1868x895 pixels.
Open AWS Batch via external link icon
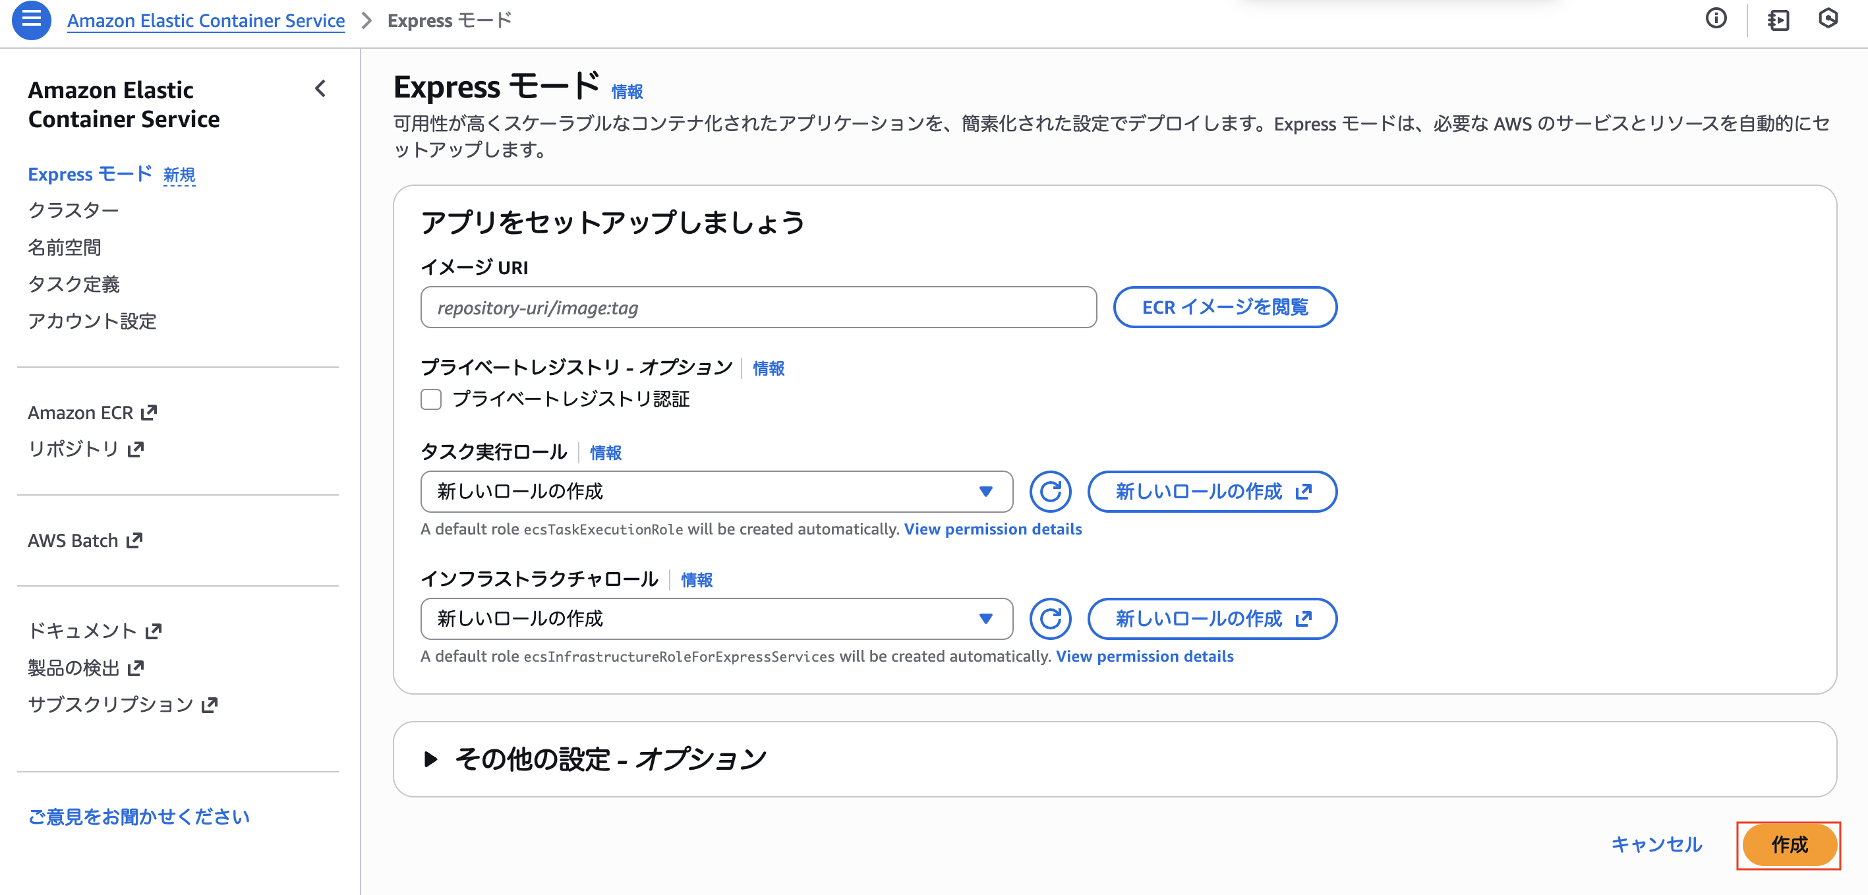pyautogui.click(x=133, y=540)
